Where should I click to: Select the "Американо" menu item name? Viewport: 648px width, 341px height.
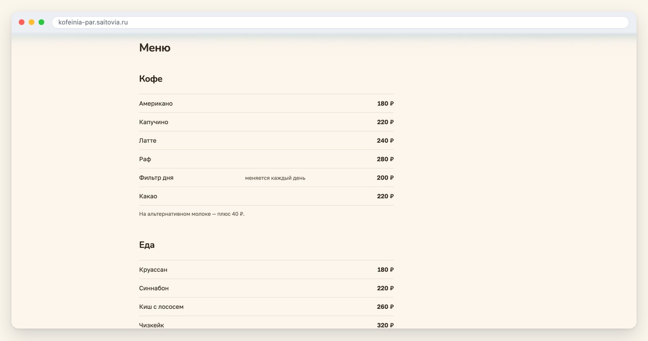click(156, 104)
